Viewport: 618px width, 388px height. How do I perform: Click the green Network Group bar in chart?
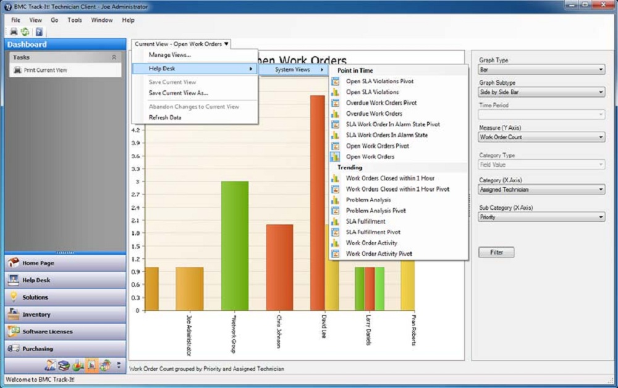pyautogui.click(x=234, y=246)
